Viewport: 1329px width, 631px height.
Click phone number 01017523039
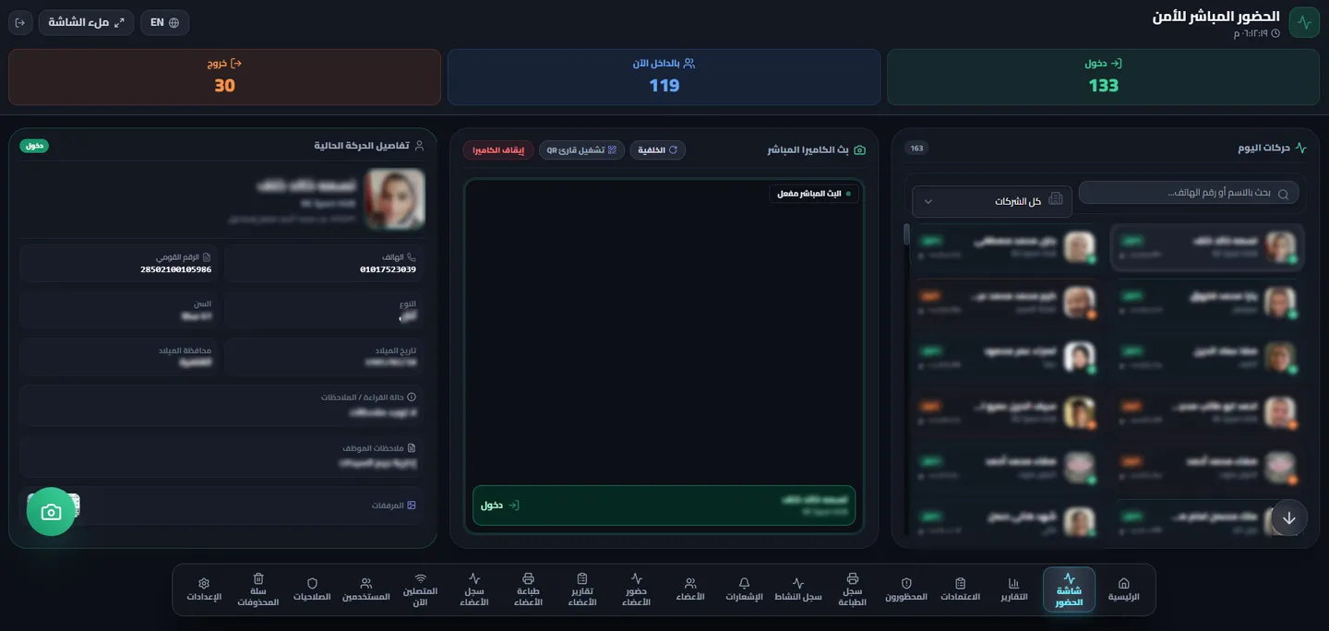point(388,269)
